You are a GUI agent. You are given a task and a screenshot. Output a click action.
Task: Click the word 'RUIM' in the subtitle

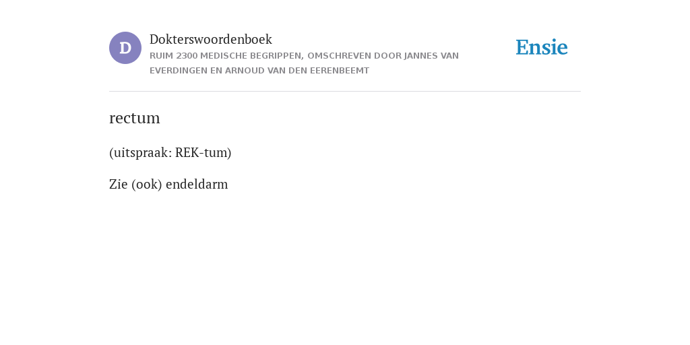(x=162, y=56)
